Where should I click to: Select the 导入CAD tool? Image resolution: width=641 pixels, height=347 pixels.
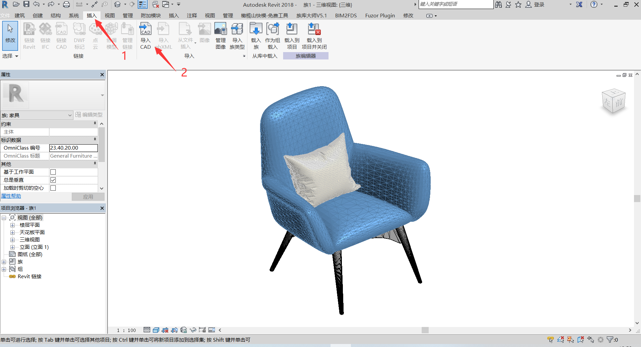(x=145, y=35)
